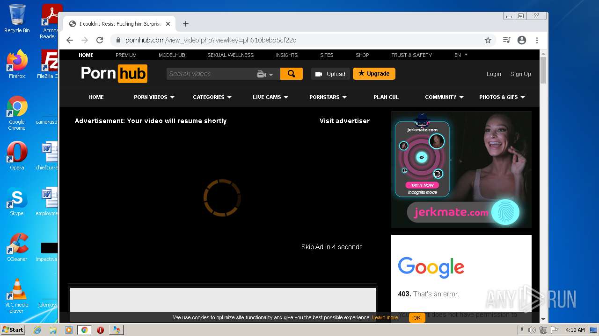
Task: Click the Visit advertiser link
Action: [x=344, y=121]
